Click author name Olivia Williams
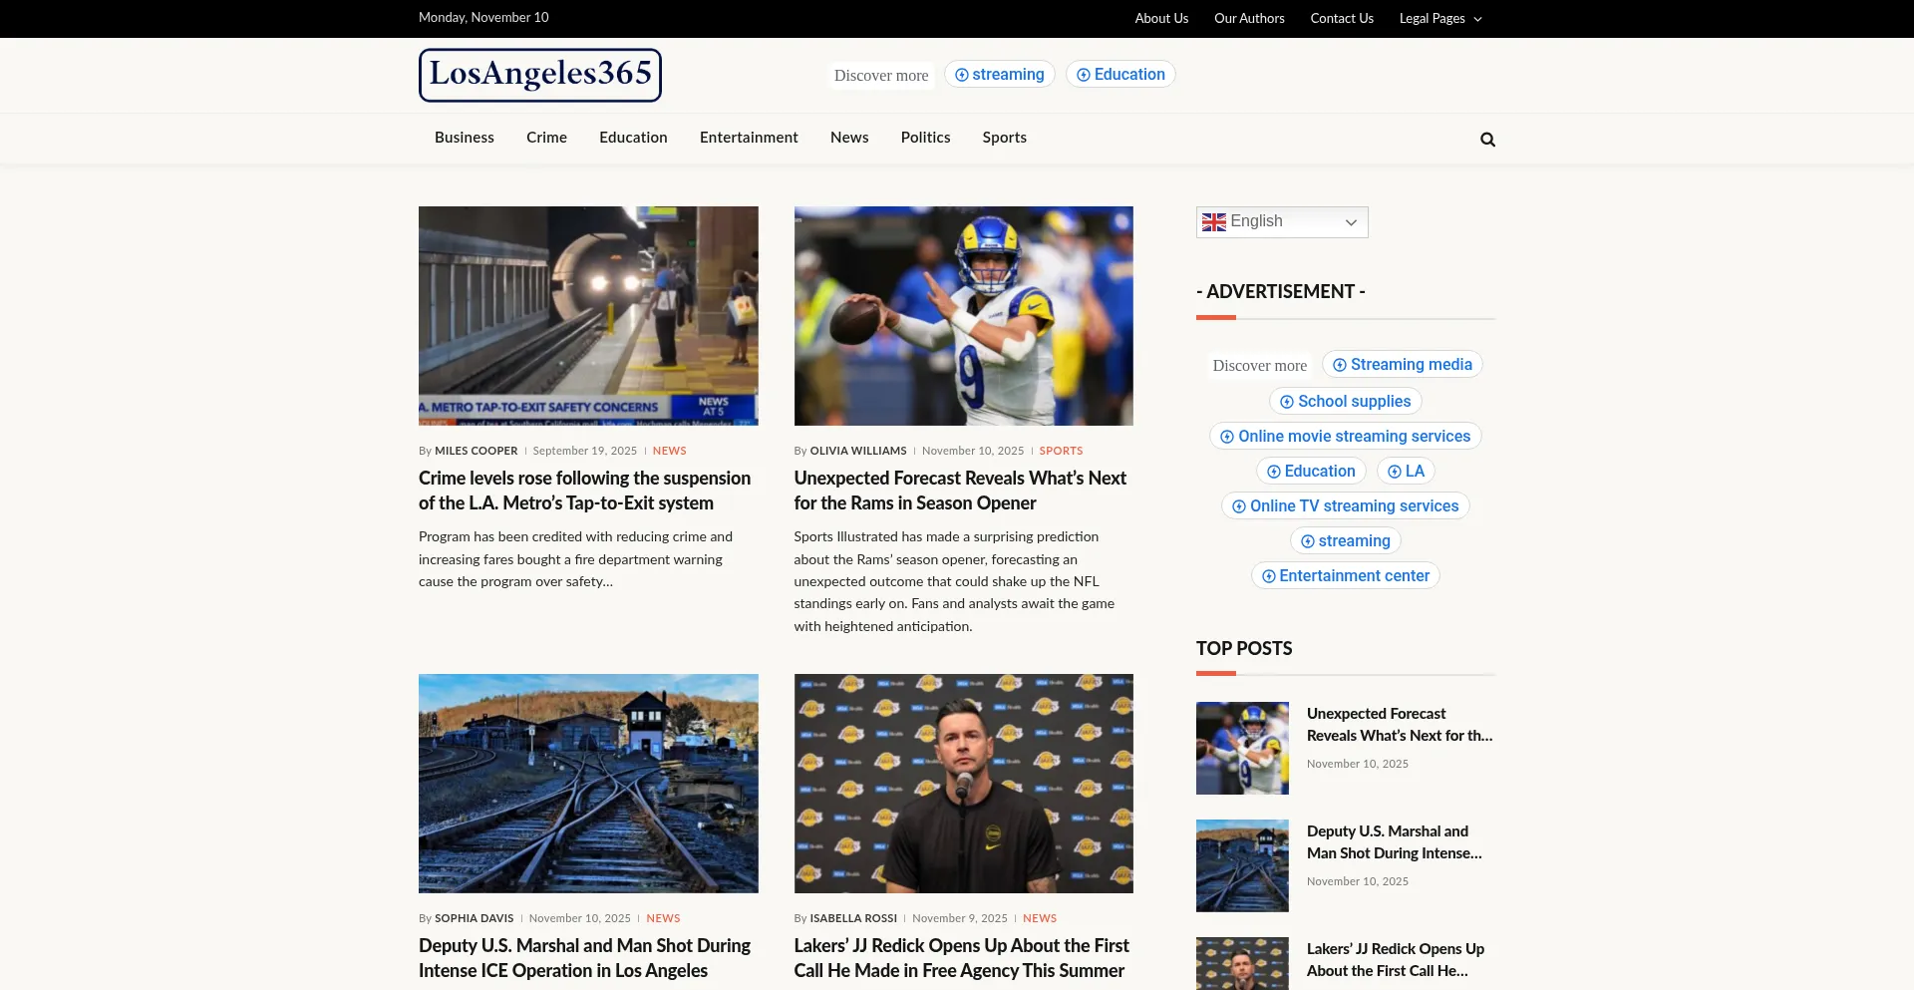 857,451
